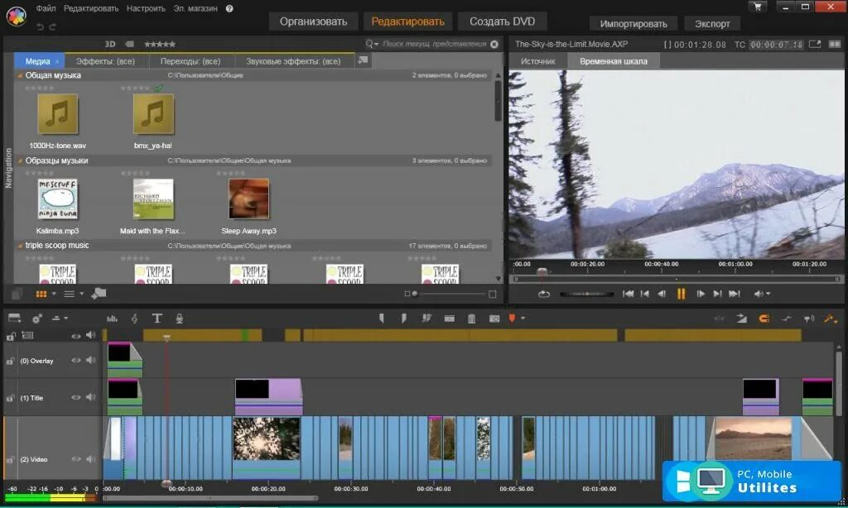
Task: Click the mark-out trim icon
Action: 403,319
